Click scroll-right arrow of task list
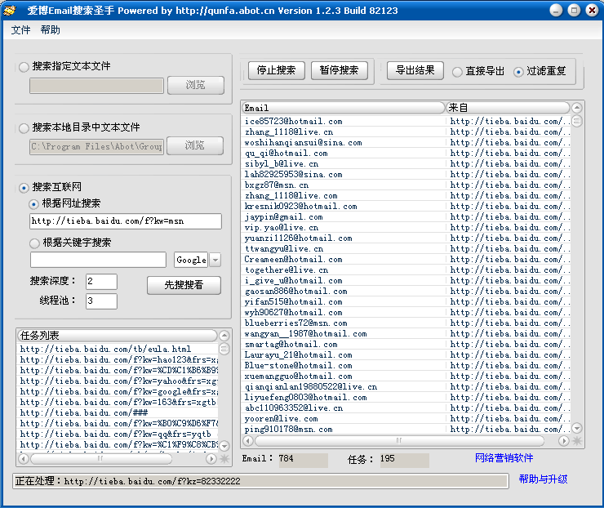 pos(211,459)
